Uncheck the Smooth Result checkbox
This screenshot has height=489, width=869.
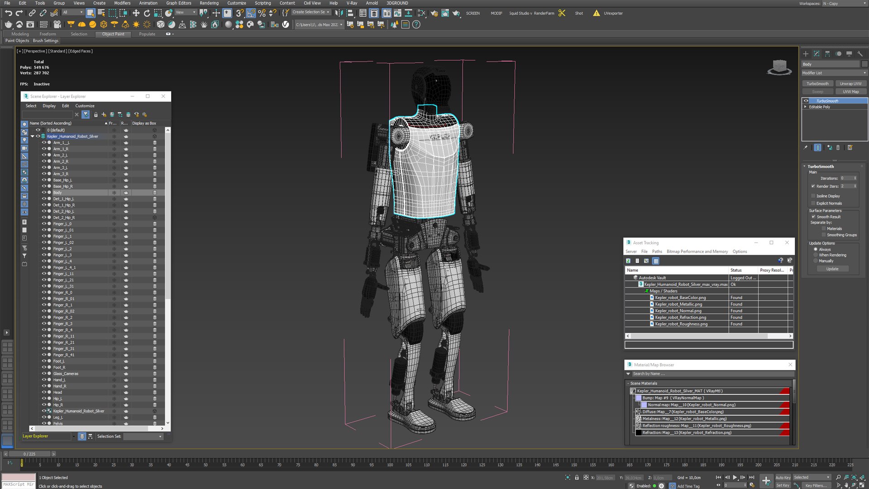(813, 217)
